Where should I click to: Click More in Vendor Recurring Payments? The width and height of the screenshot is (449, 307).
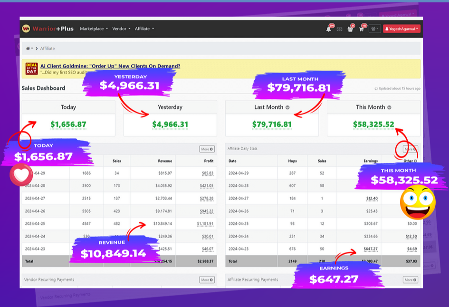207,280
